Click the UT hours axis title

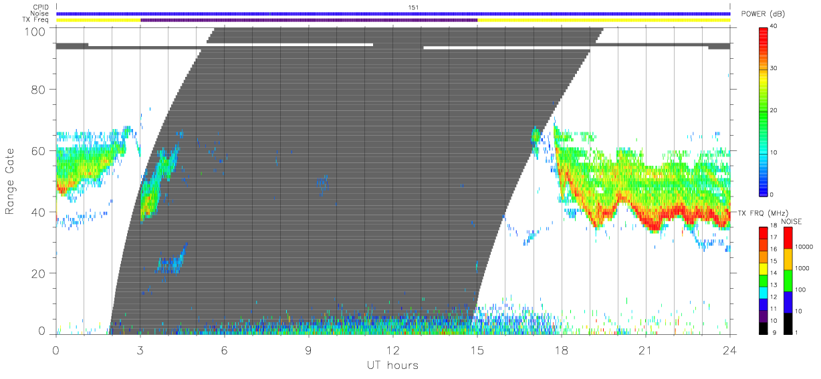point(392,365)
